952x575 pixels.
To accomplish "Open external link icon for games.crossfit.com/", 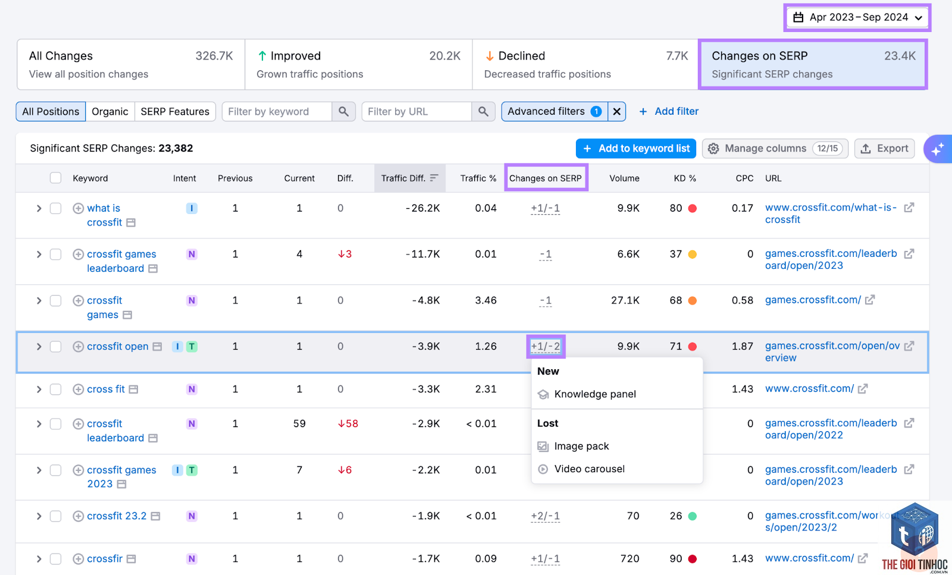I will 870,300.
